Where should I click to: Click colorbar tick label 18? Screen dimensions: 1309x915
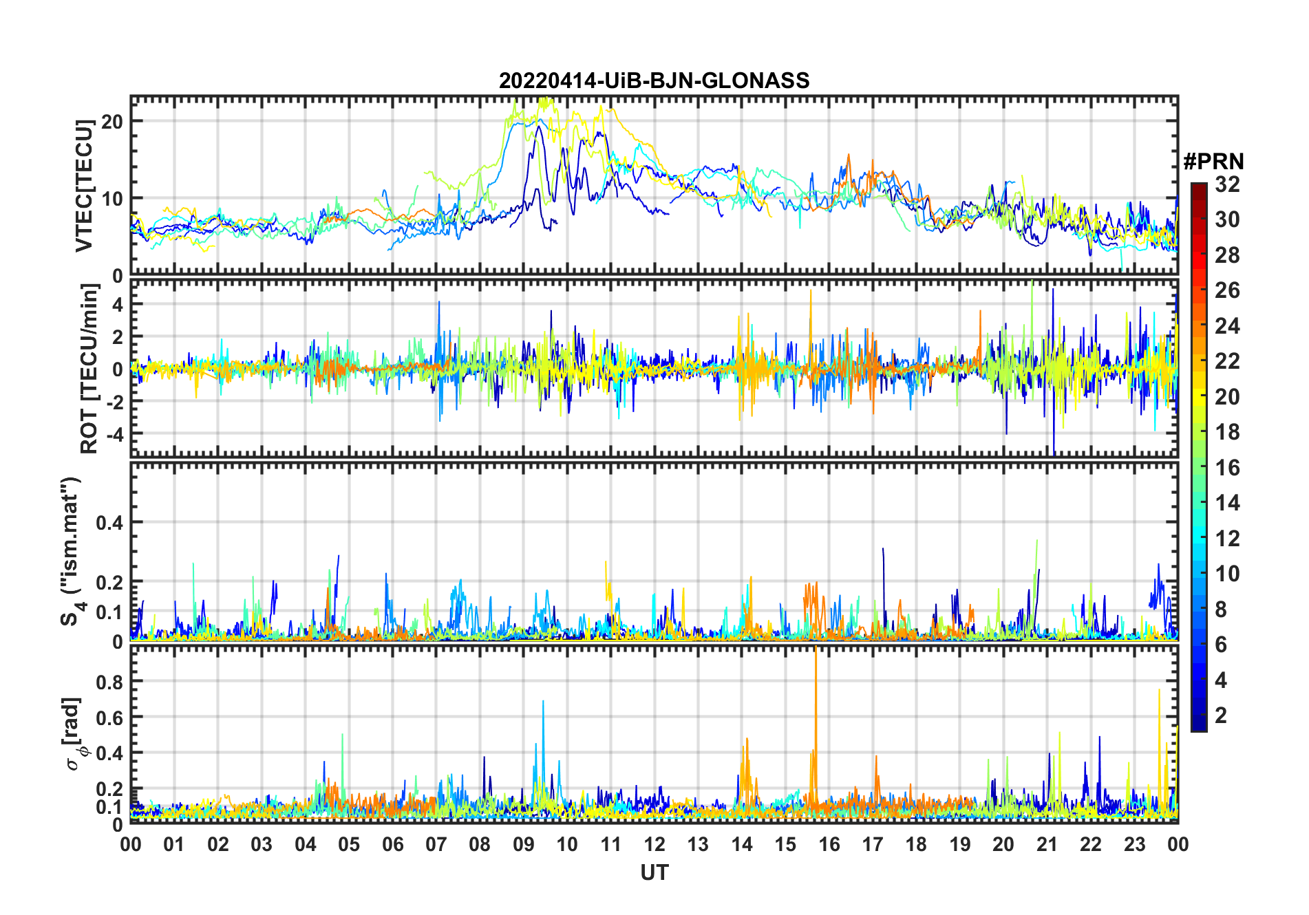(x=1228, y=432)
